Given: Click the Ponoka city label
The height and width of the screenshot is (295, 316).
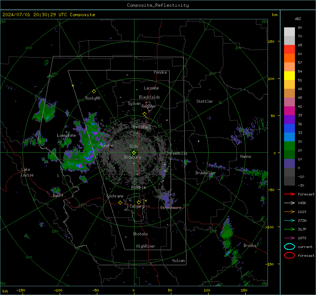Looking at the screenshot, I should 160,72.
